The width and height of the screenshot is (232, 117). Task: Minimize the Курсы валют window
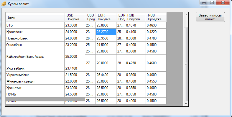tap(204, 3)
